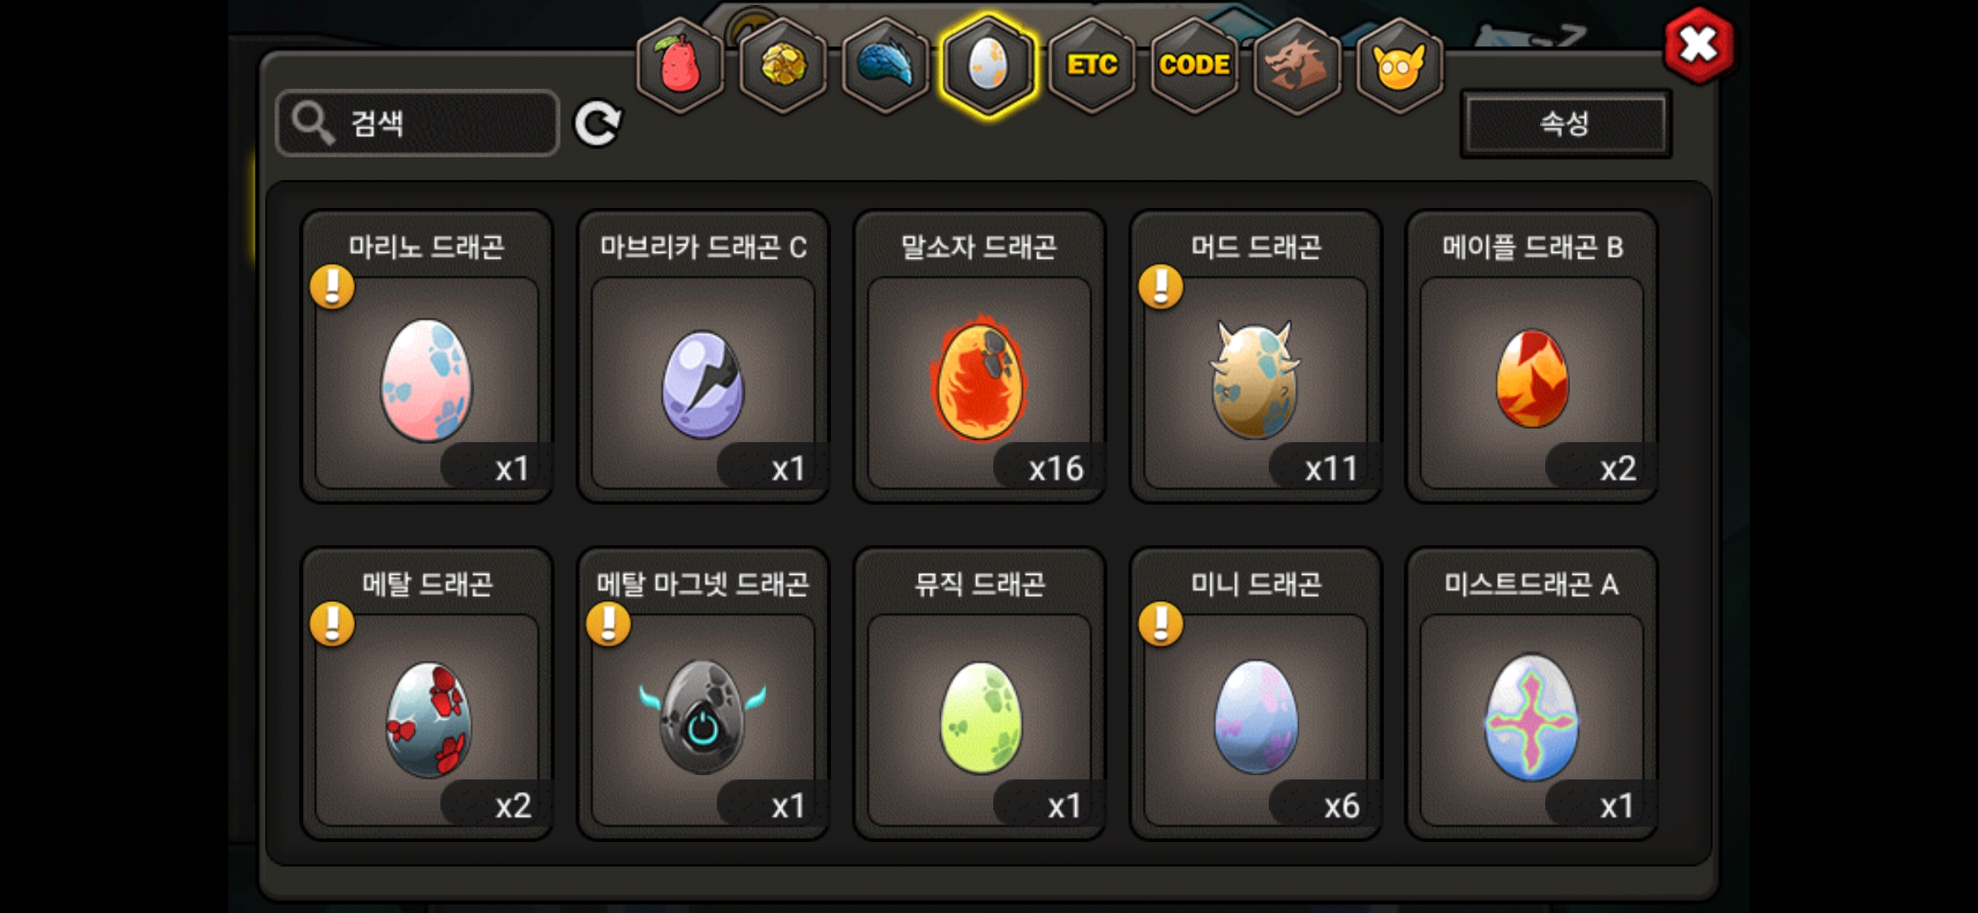The width and height of the screenshot is (1978, 913).
Task: Open the fruit food category tab
Action: coord(680,66)
